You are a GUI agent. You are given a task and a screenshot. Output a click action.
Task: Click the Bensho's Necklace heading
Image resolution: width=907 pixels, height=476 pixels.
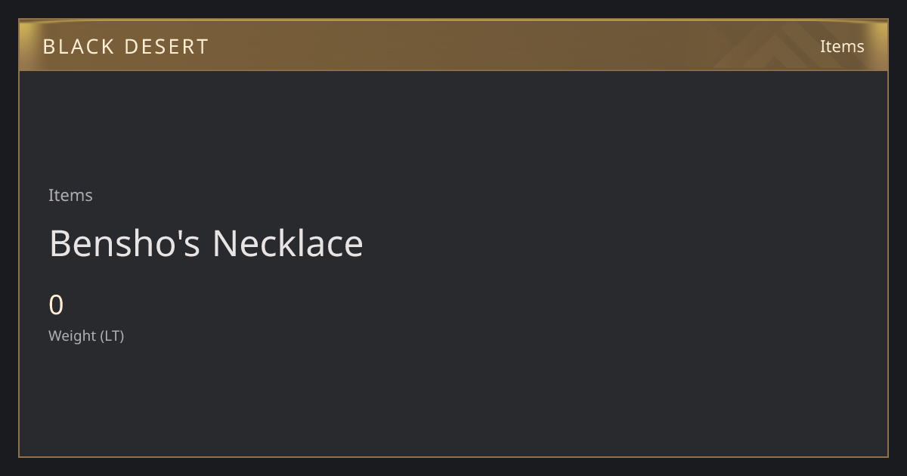[x=206, y=243]
